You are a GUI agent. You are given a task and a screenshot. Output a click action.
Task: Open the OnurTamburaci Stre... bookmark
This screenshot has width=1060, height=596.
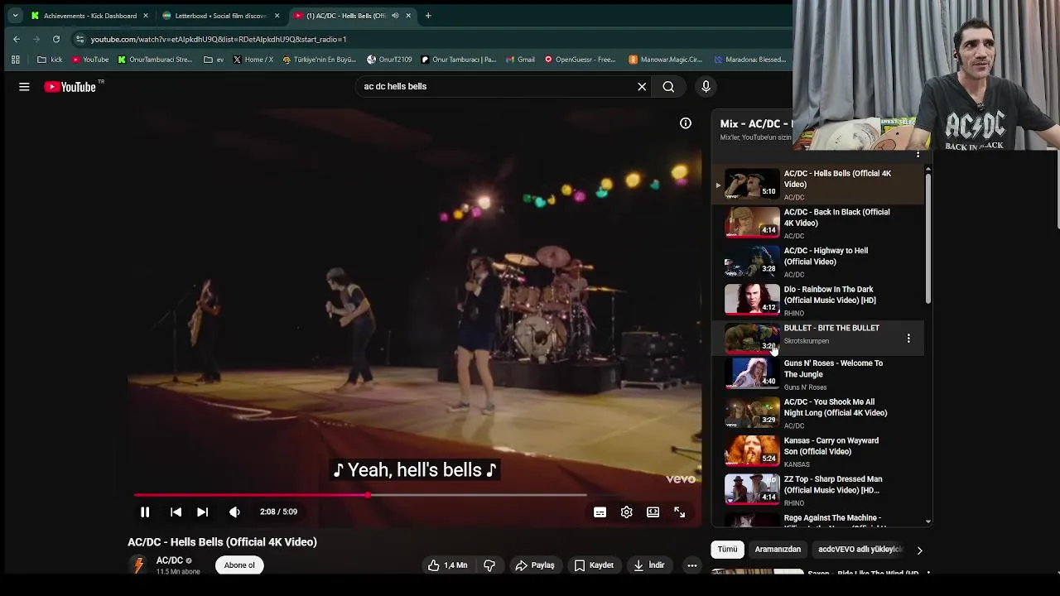coord(155,60)
